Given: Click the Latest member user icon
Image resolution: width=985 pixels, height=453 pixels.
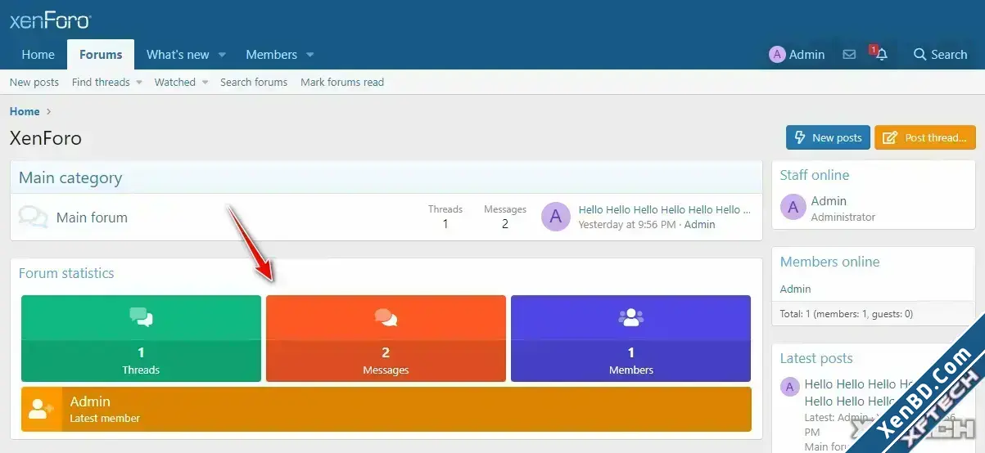Looking at the screenshot, I should [41, 409].
